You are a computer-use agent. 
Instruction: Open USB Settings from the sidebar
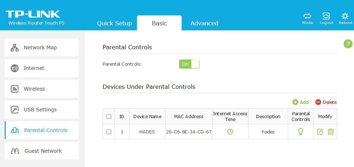tap(41, 110)
